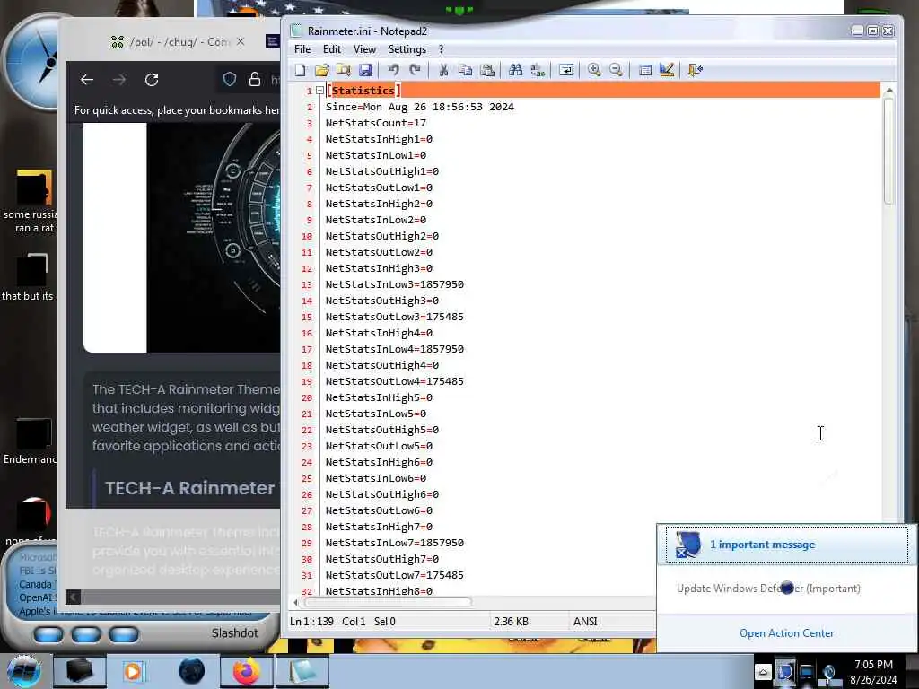Screen dimensions: 919x689
Task: Click the Redo toolbar arrow
Action: (415, 70)
